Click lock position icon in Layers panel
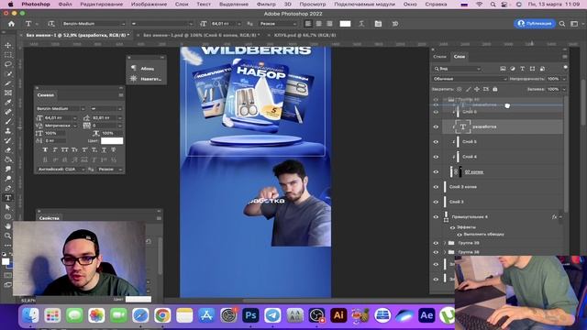 pyautogui.click(x=477, y=90)
